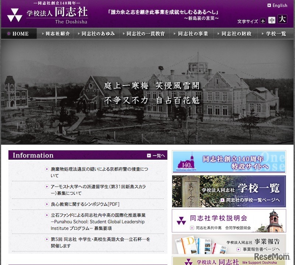Select 学校一覧 in the navigation bar
This screenshot has width=295, height=265.
pyautogui.click(x=275, y=34)
